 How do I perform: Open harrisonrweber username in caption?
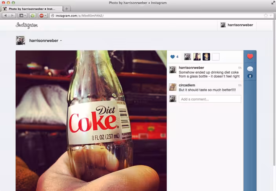[x=191, y=68]
